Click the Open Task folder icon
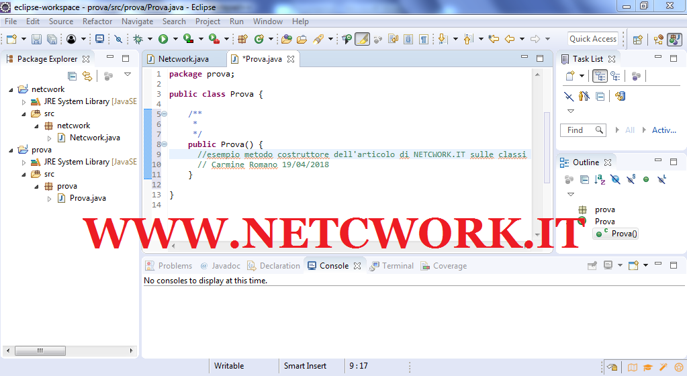Image resolution: width=687 pixels, height=376 pixels. point(302,39)
